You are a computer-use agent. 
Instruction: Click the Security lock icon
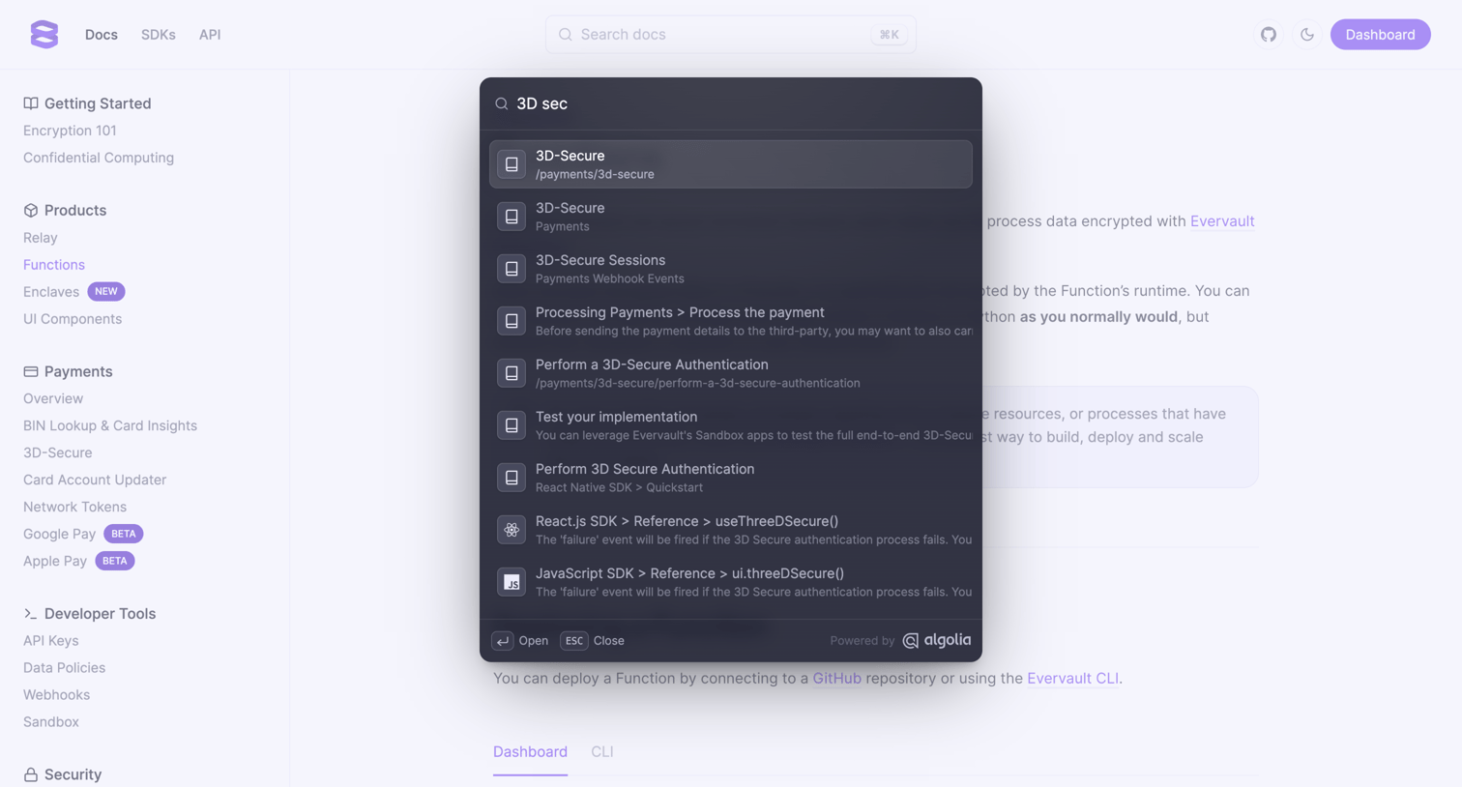[31, 774]
